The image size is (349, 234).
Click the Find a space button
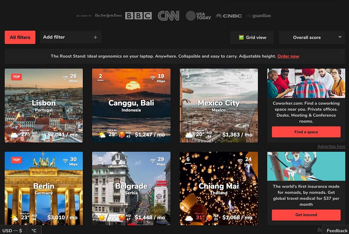click(x=306, y=132)
